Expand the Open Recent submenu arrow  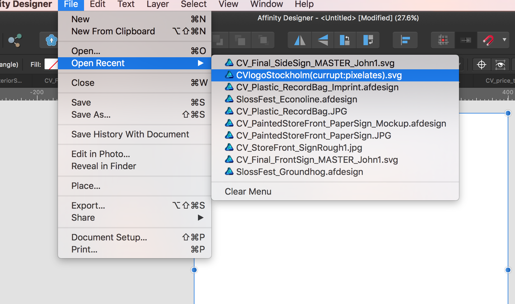tap(201, 63)
